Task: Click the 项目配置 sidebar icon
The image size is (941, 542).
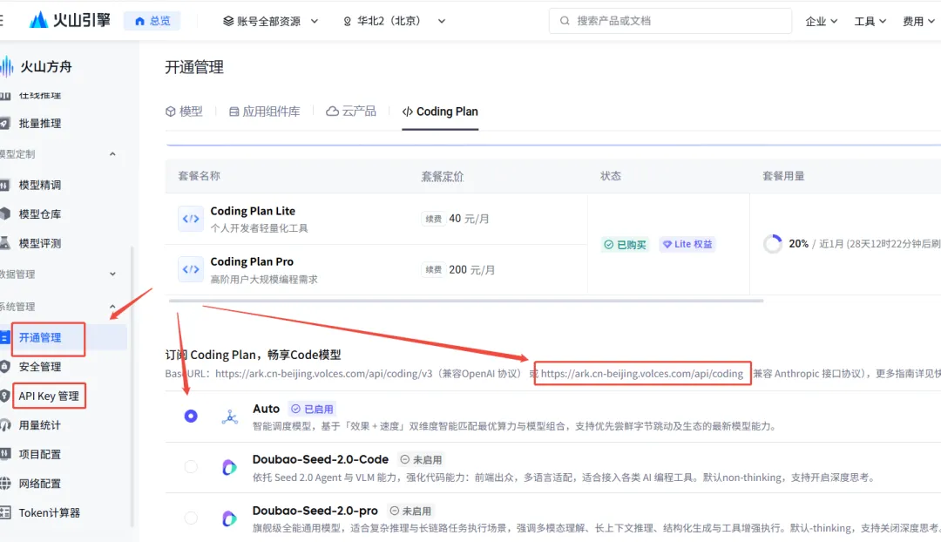Action: 5,454
